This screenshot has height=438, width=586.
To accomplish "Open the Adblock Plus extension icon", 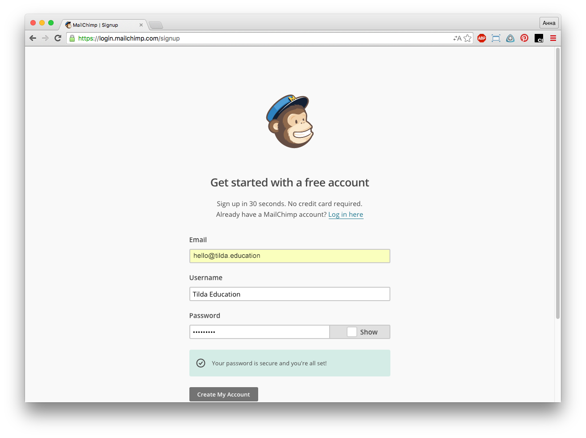I will pos(481,38).
